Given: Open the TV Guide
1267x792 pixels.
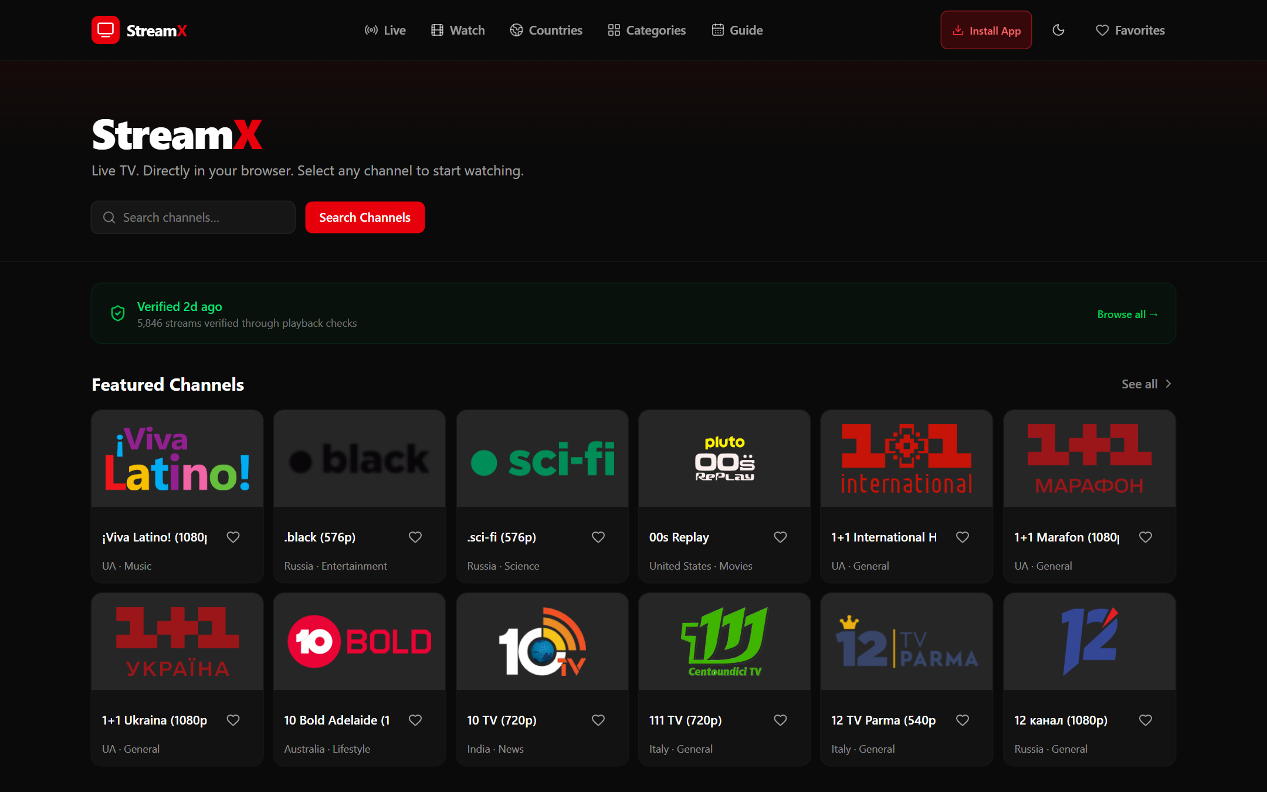Looking at the screenshot, I should coord(737,30).
